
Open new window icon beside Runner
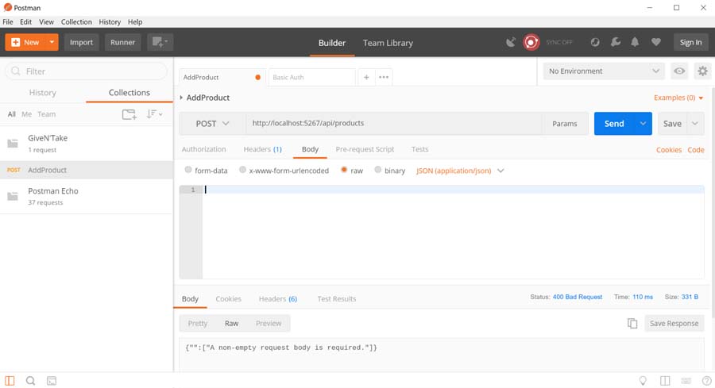pyautogui.click(x=160, y=42)
